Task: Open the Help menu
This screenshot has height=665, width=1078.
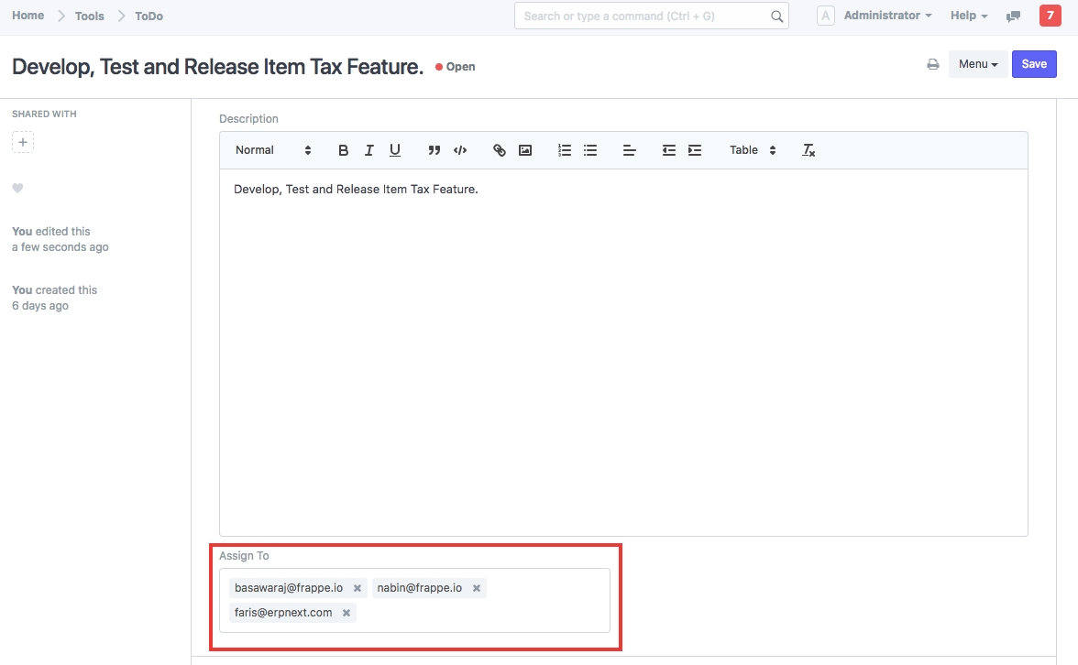Action: coord(969,16)
